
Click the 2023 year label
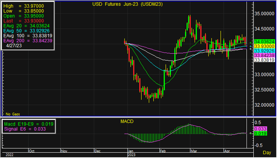(x=132, y=155)
